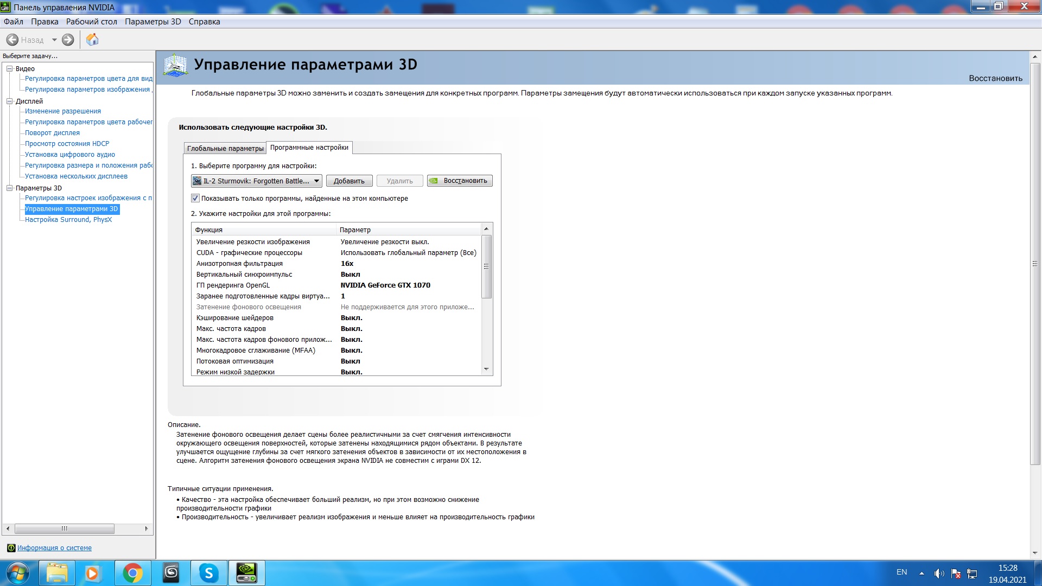Open the Windows Start orb
Screen dimensions: 1042x586
pos(18,574)
